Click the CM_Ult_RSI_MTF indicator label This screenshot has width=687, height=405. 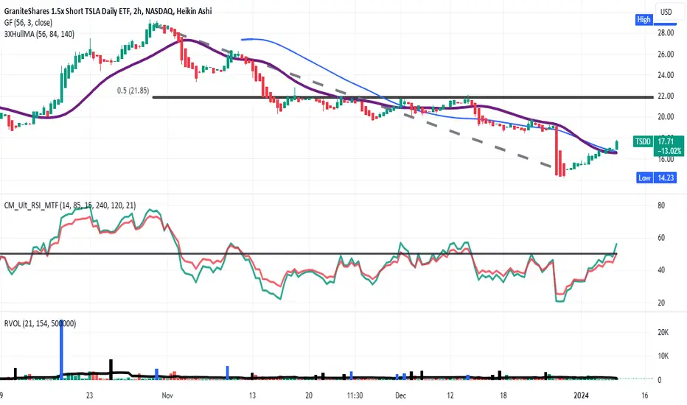pos(70,205)
